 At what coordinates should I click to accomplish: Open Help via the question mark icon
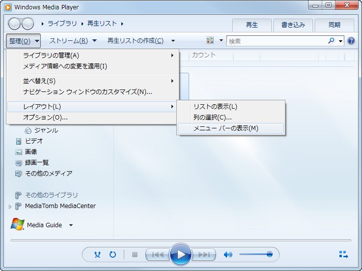pyautogui.click(x=351, y=41)
